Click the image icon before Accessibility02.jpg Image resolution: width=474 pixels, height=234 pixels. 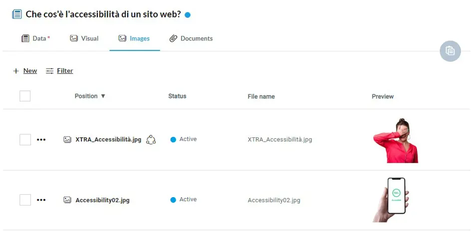pyautogui.click(x=67, y=200)
